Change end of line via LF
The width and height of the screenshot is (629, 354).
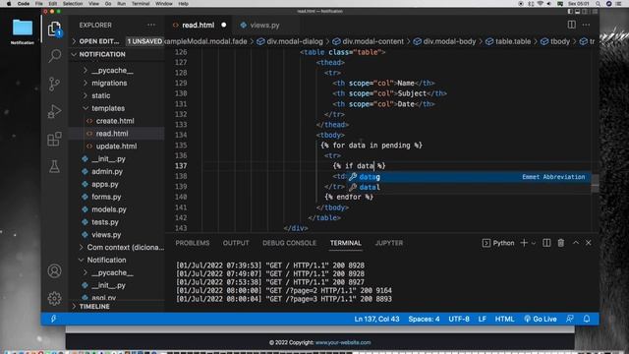point(483,319)
